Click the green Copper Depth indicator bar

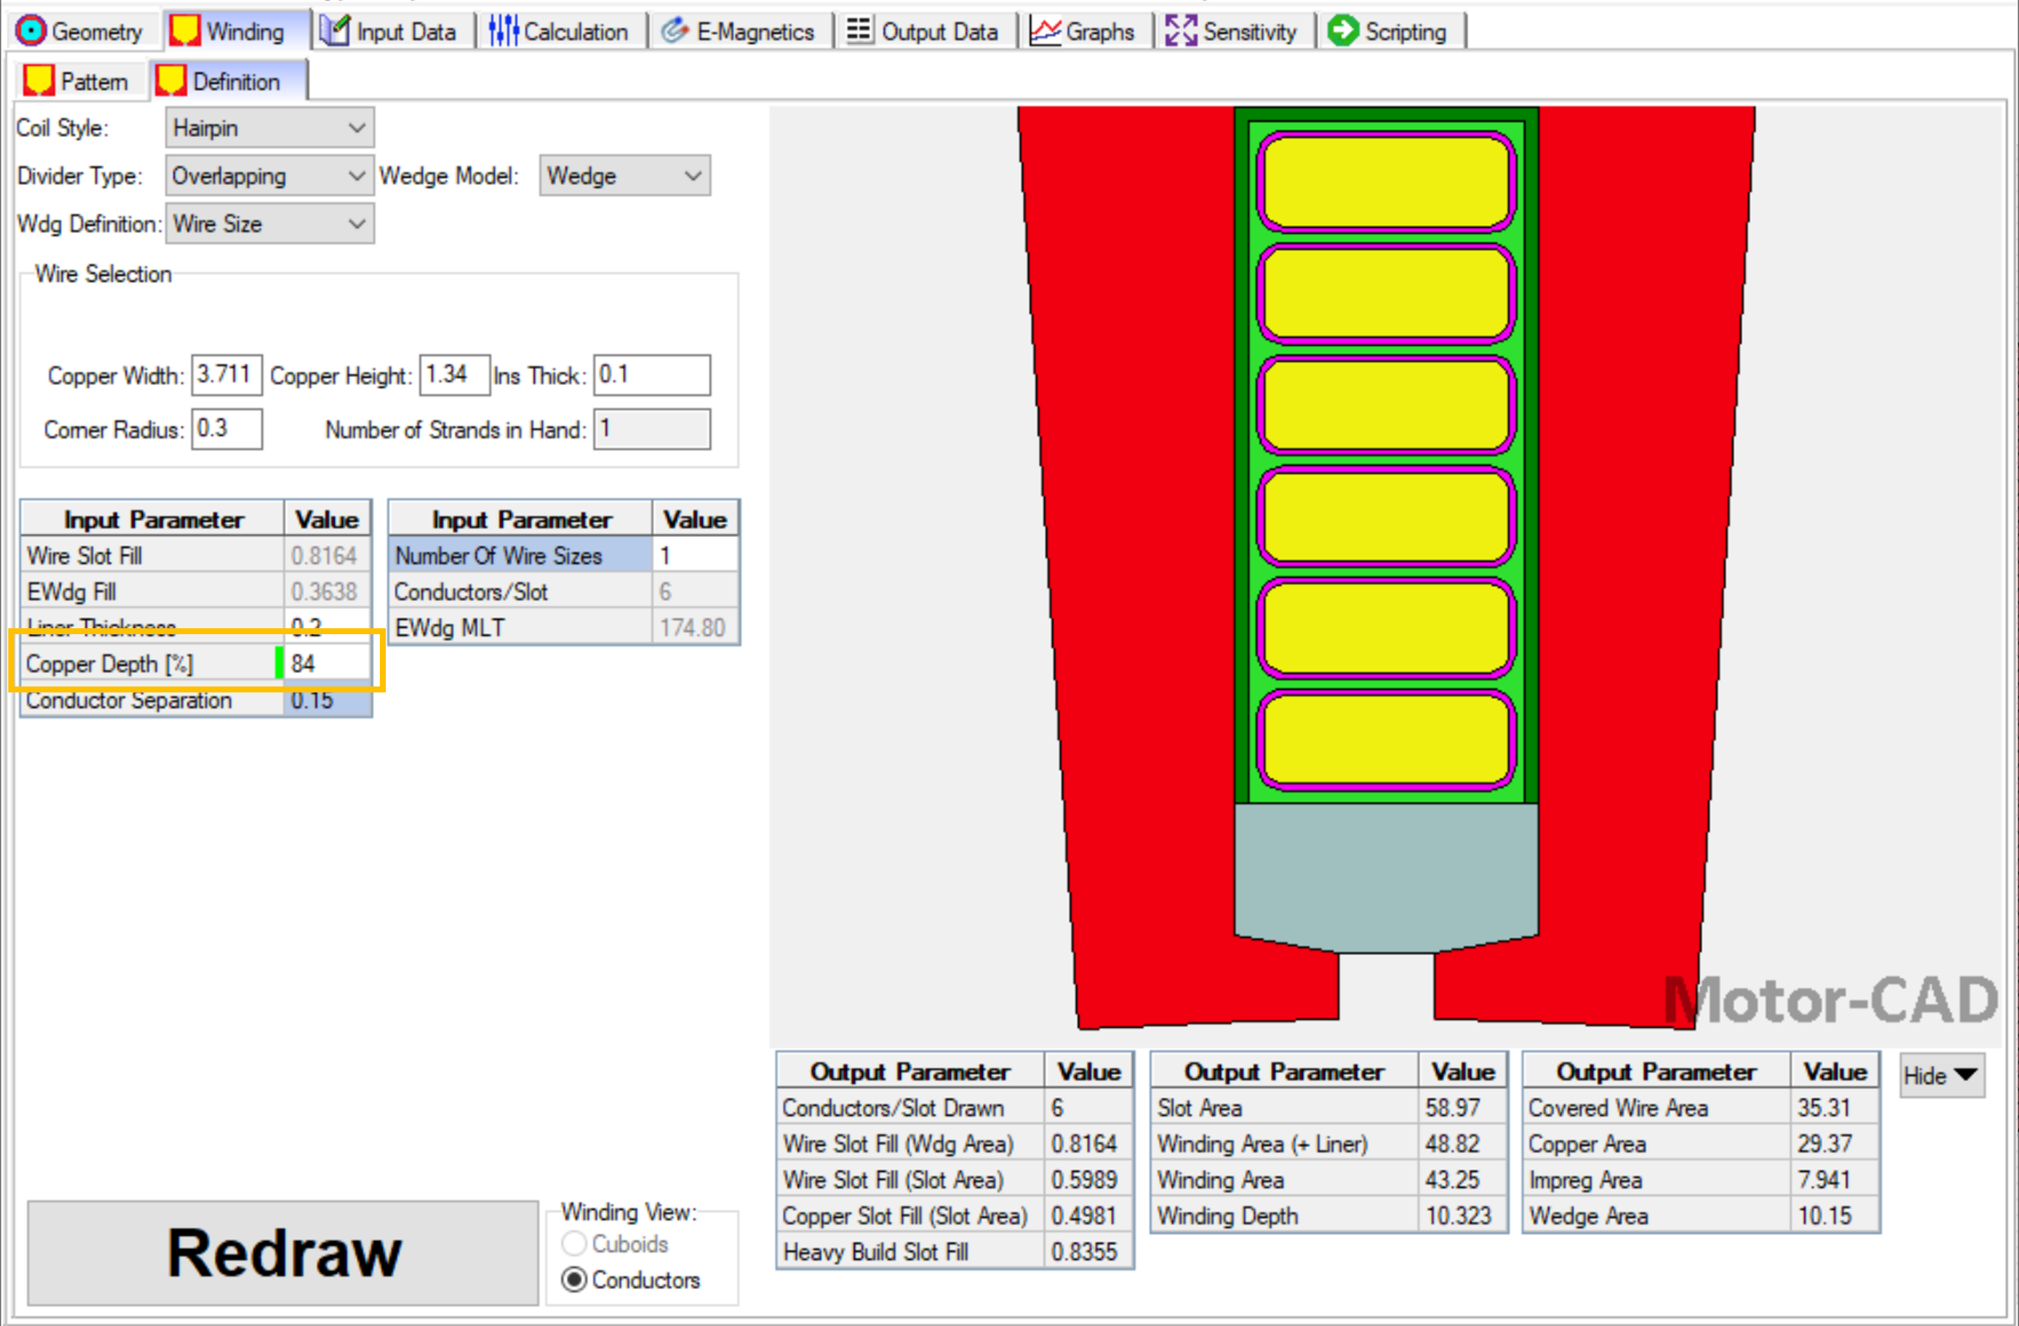click(278, 663)
